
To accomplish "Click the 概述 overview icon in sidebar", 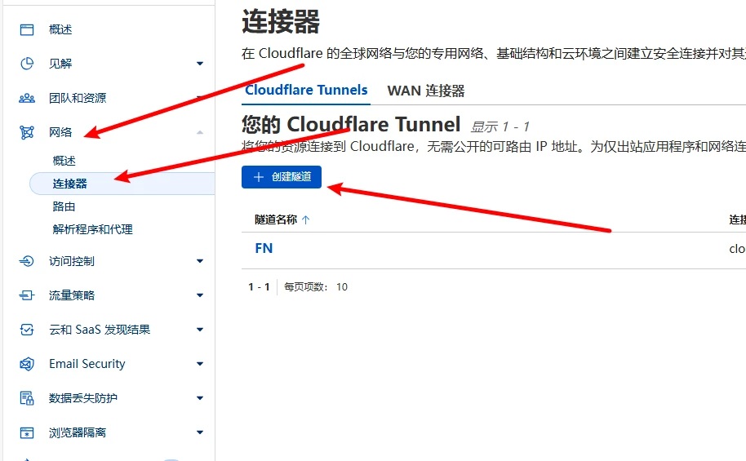I will pos(27,29).
